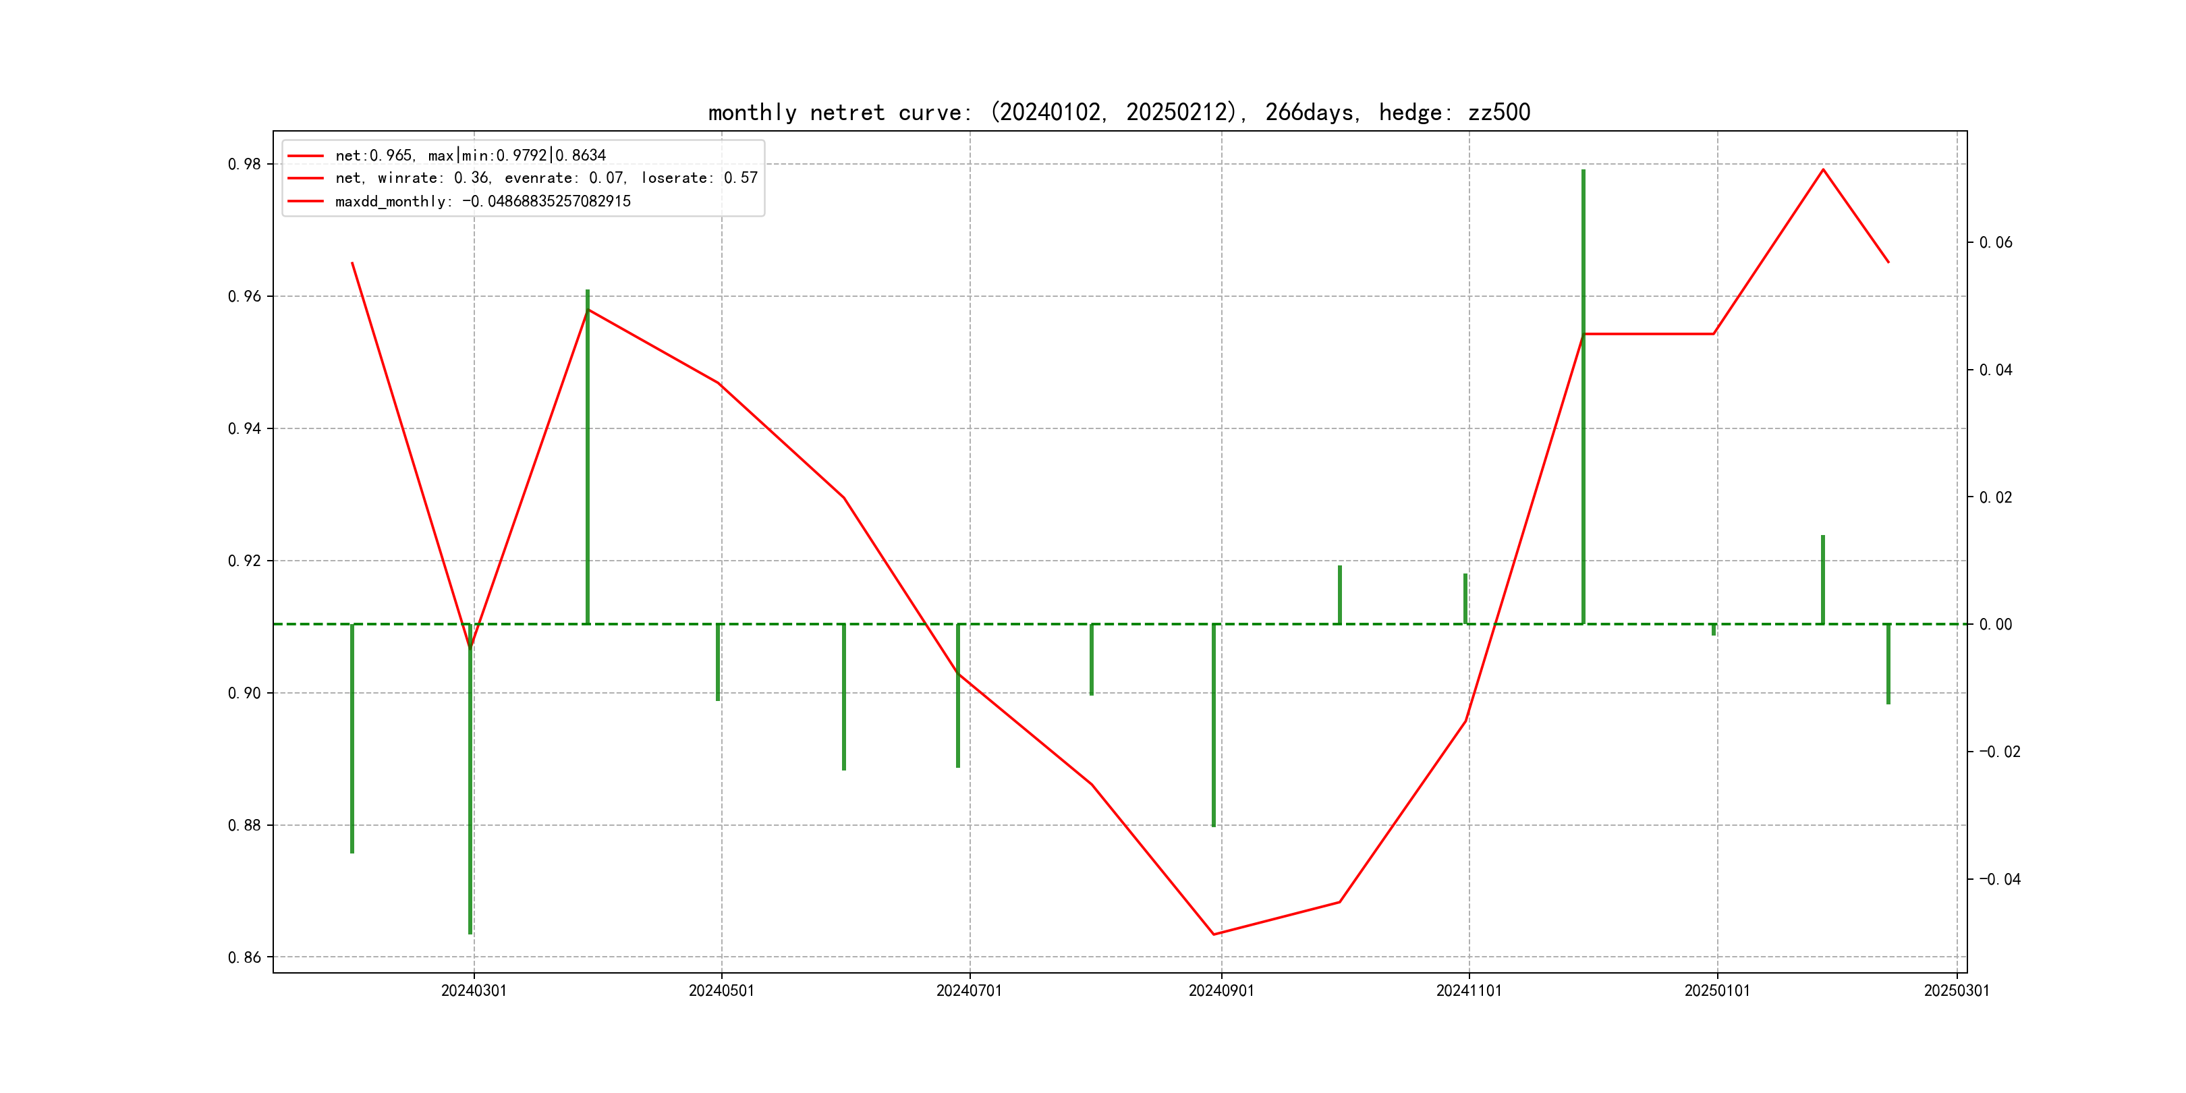Screen dimensions: 2186x1093
Task: Click the 0.00 right axis tick label
Action: 1996,625
